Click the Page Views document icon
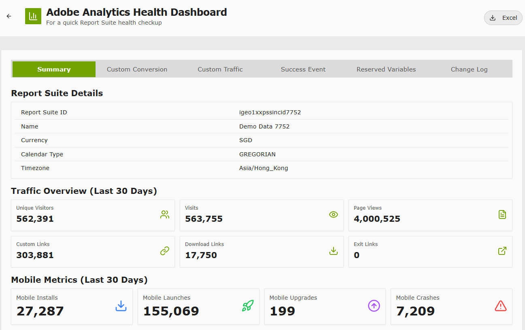This screenshot has width=525, height=330. [502, 214]
